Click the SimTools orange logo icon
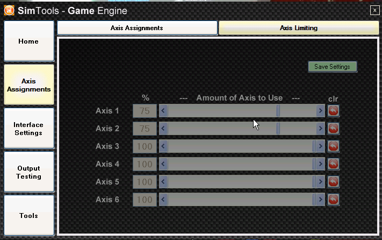 pyautogui.click(x=9, y=10)
